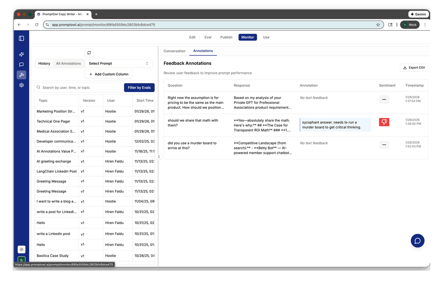444x285 pixels.
Task: Toggle light mode at the sidebar bottom
Action: click(21, 250)
